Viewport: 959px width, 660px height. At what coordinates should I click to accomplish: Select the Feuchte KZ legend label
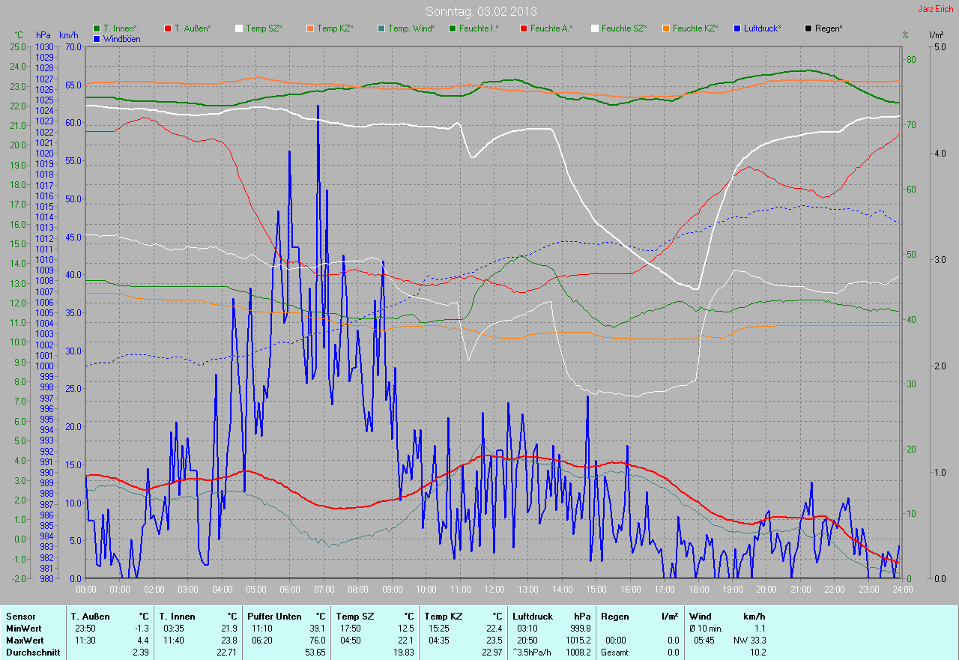pos(695,28)
